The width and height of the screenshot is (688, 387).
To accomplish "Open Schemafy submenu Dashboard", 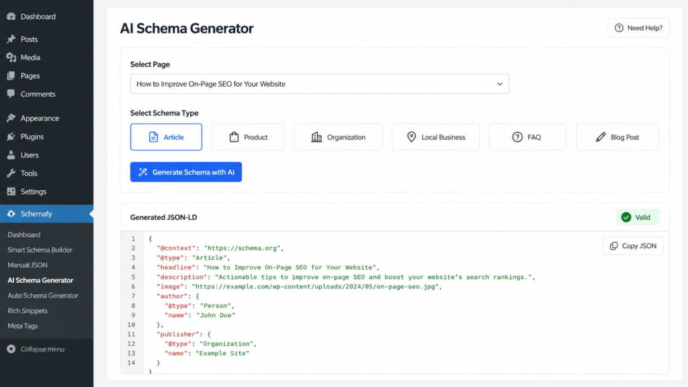I will (x=24, y=234).
